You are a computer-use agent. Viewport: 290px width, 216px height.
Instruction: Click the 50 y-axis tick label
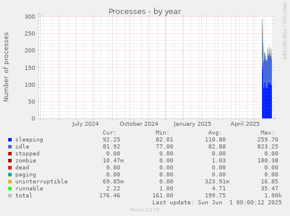click(x=32, y=102)
